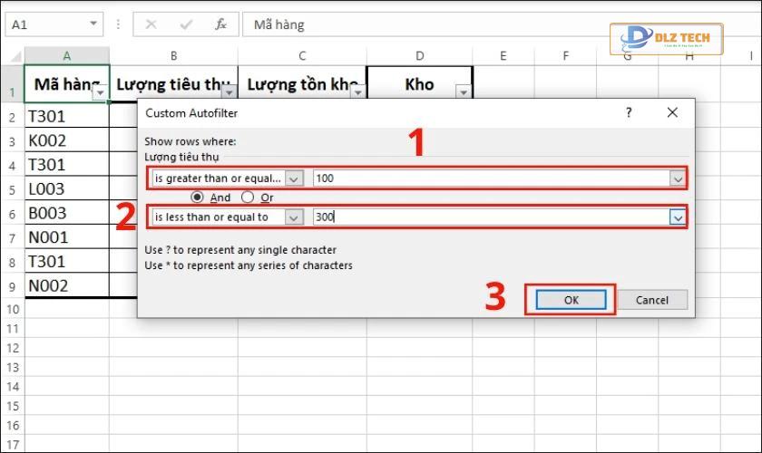Image resolution: width=762 pixels, height=453 pixels.
Task: Click the formula bar options dots
Action: (x=118, y=24)
